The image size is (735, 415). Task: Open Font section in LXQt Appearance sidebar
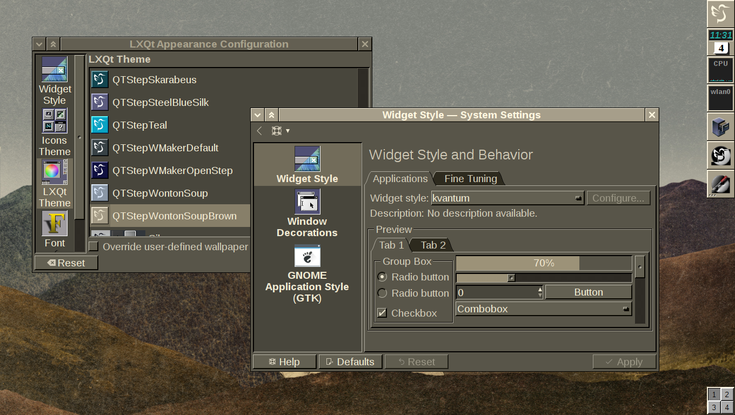tap(55, 230)
